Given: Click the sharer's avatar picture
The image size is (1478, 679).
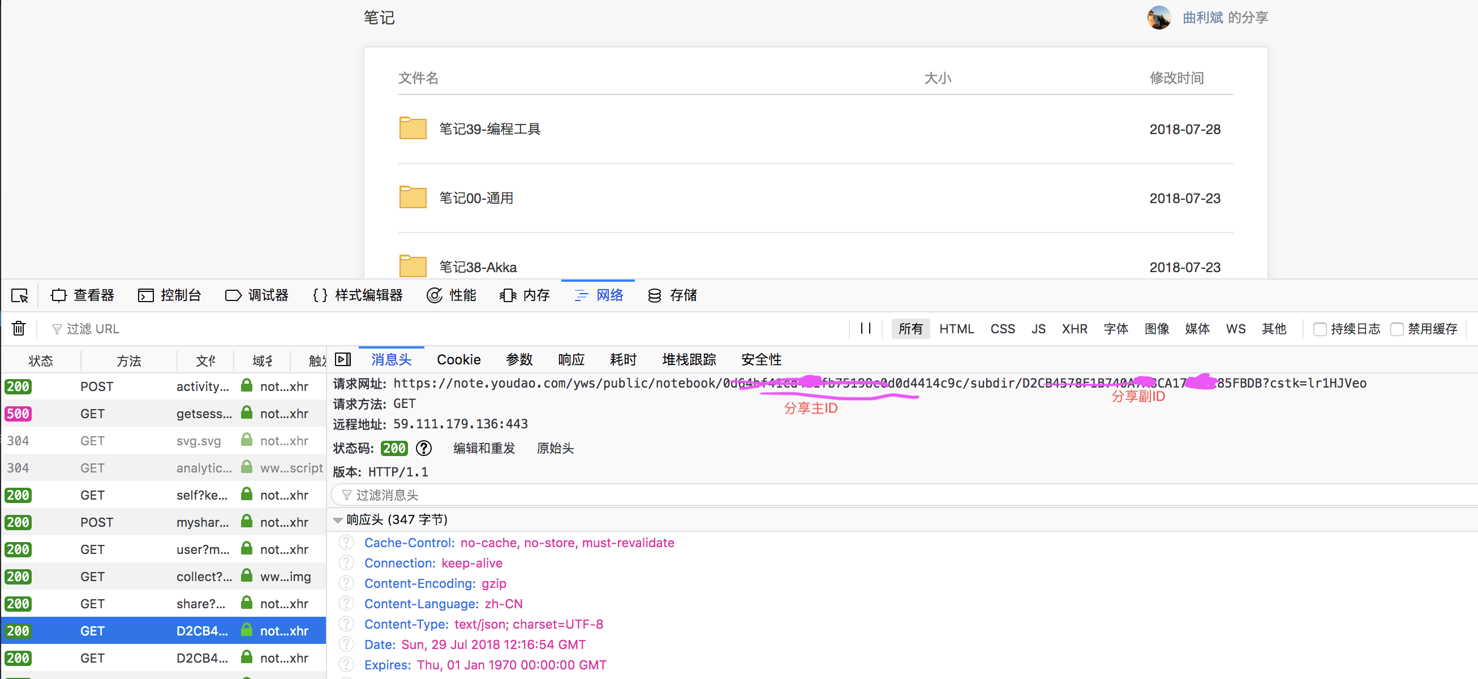Looking at the screenshot, I should point(1158,18).
